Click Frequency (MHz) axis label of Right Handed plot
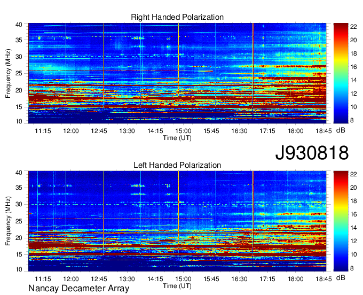The width and height of the screenshot is (363, 295). click(9, 73)
